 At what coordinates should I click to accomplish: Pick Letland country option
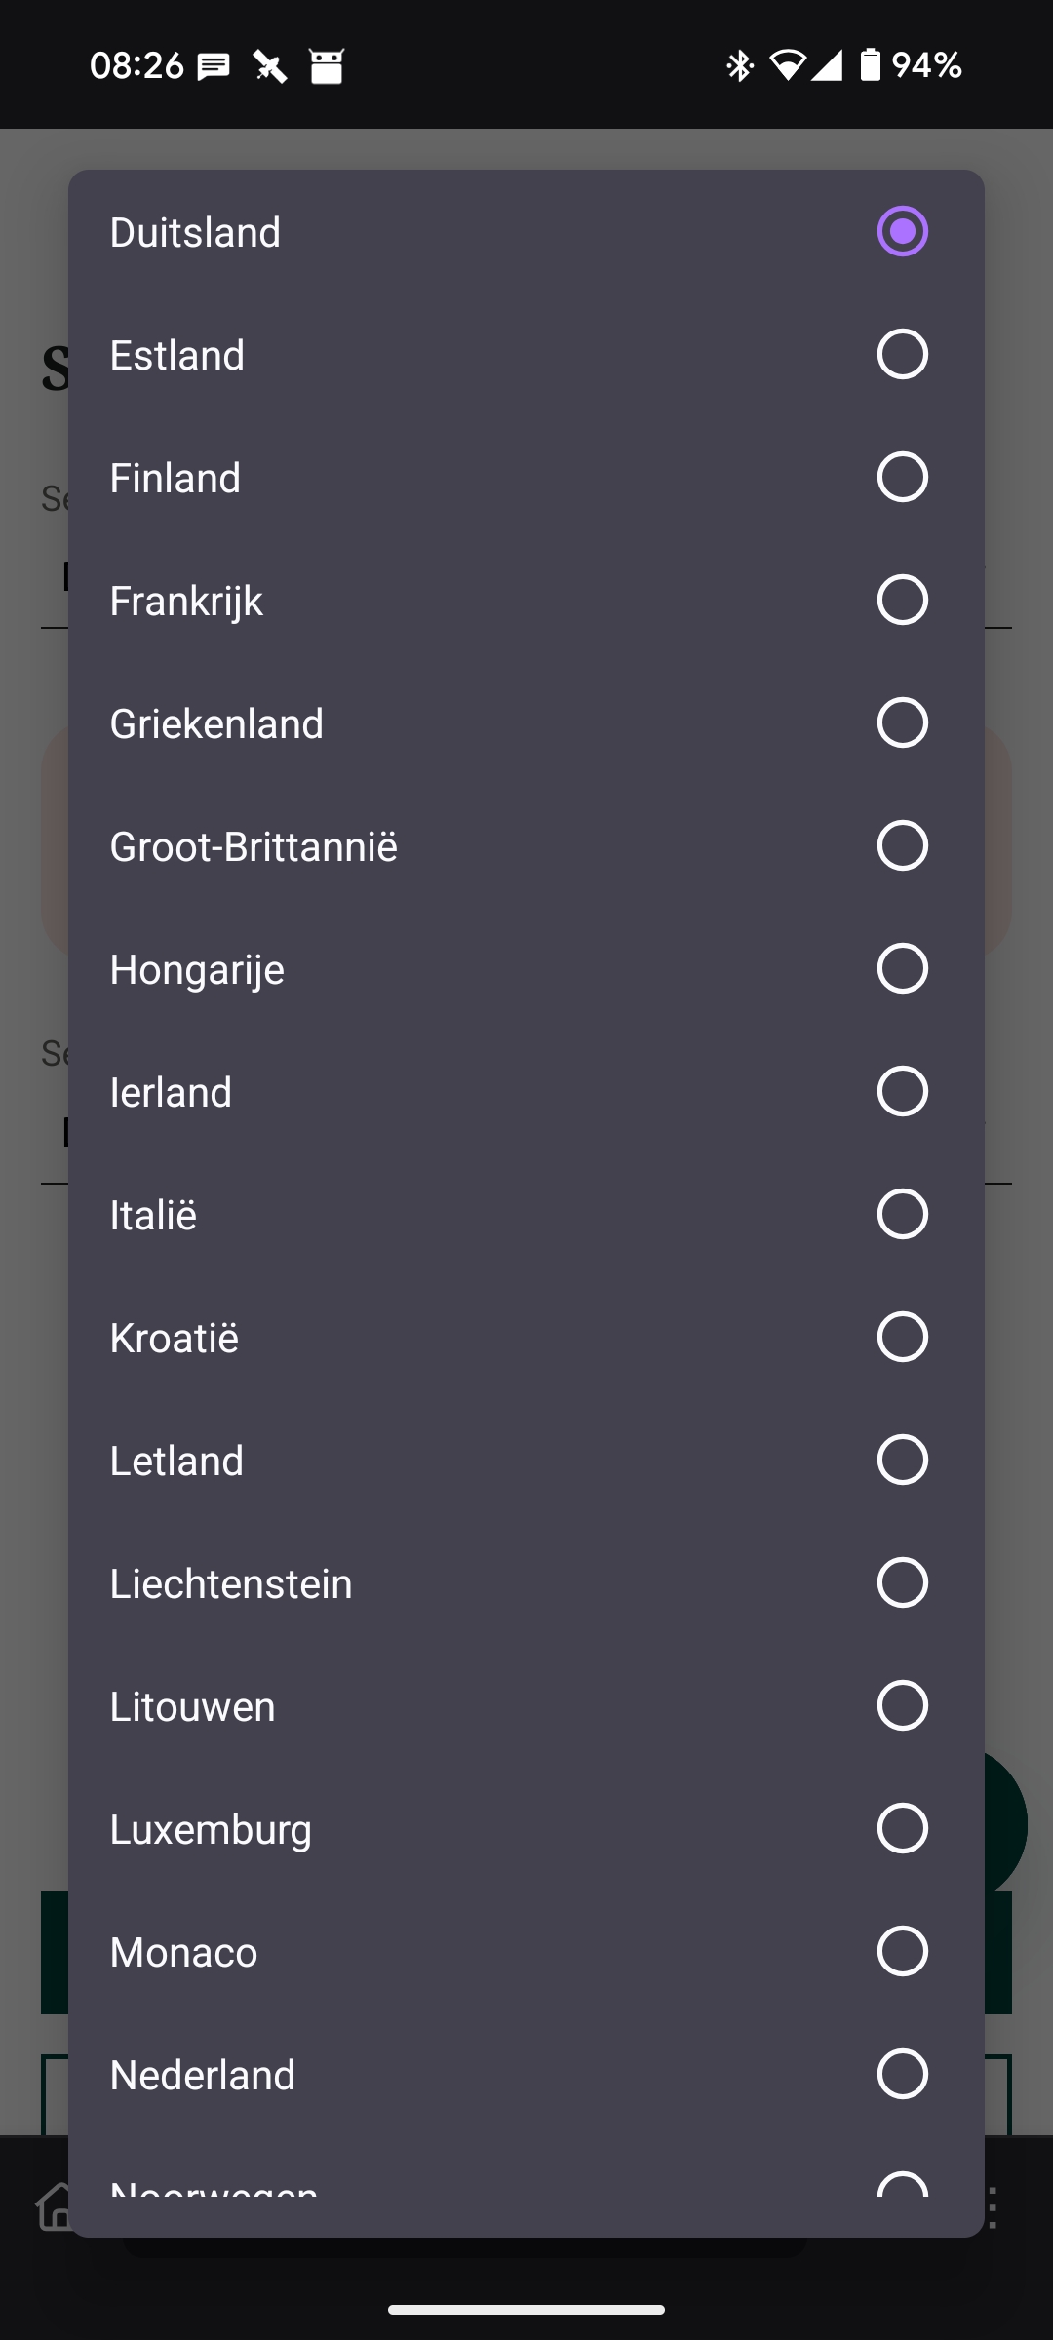click(176, 1461)
